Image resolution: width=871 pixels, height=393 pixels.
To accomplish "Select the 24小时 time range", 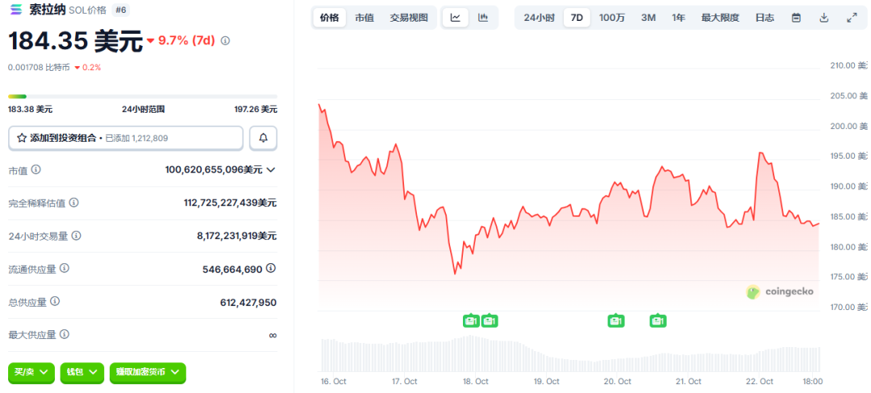I will pyautogui.click(x=539, y=18).
